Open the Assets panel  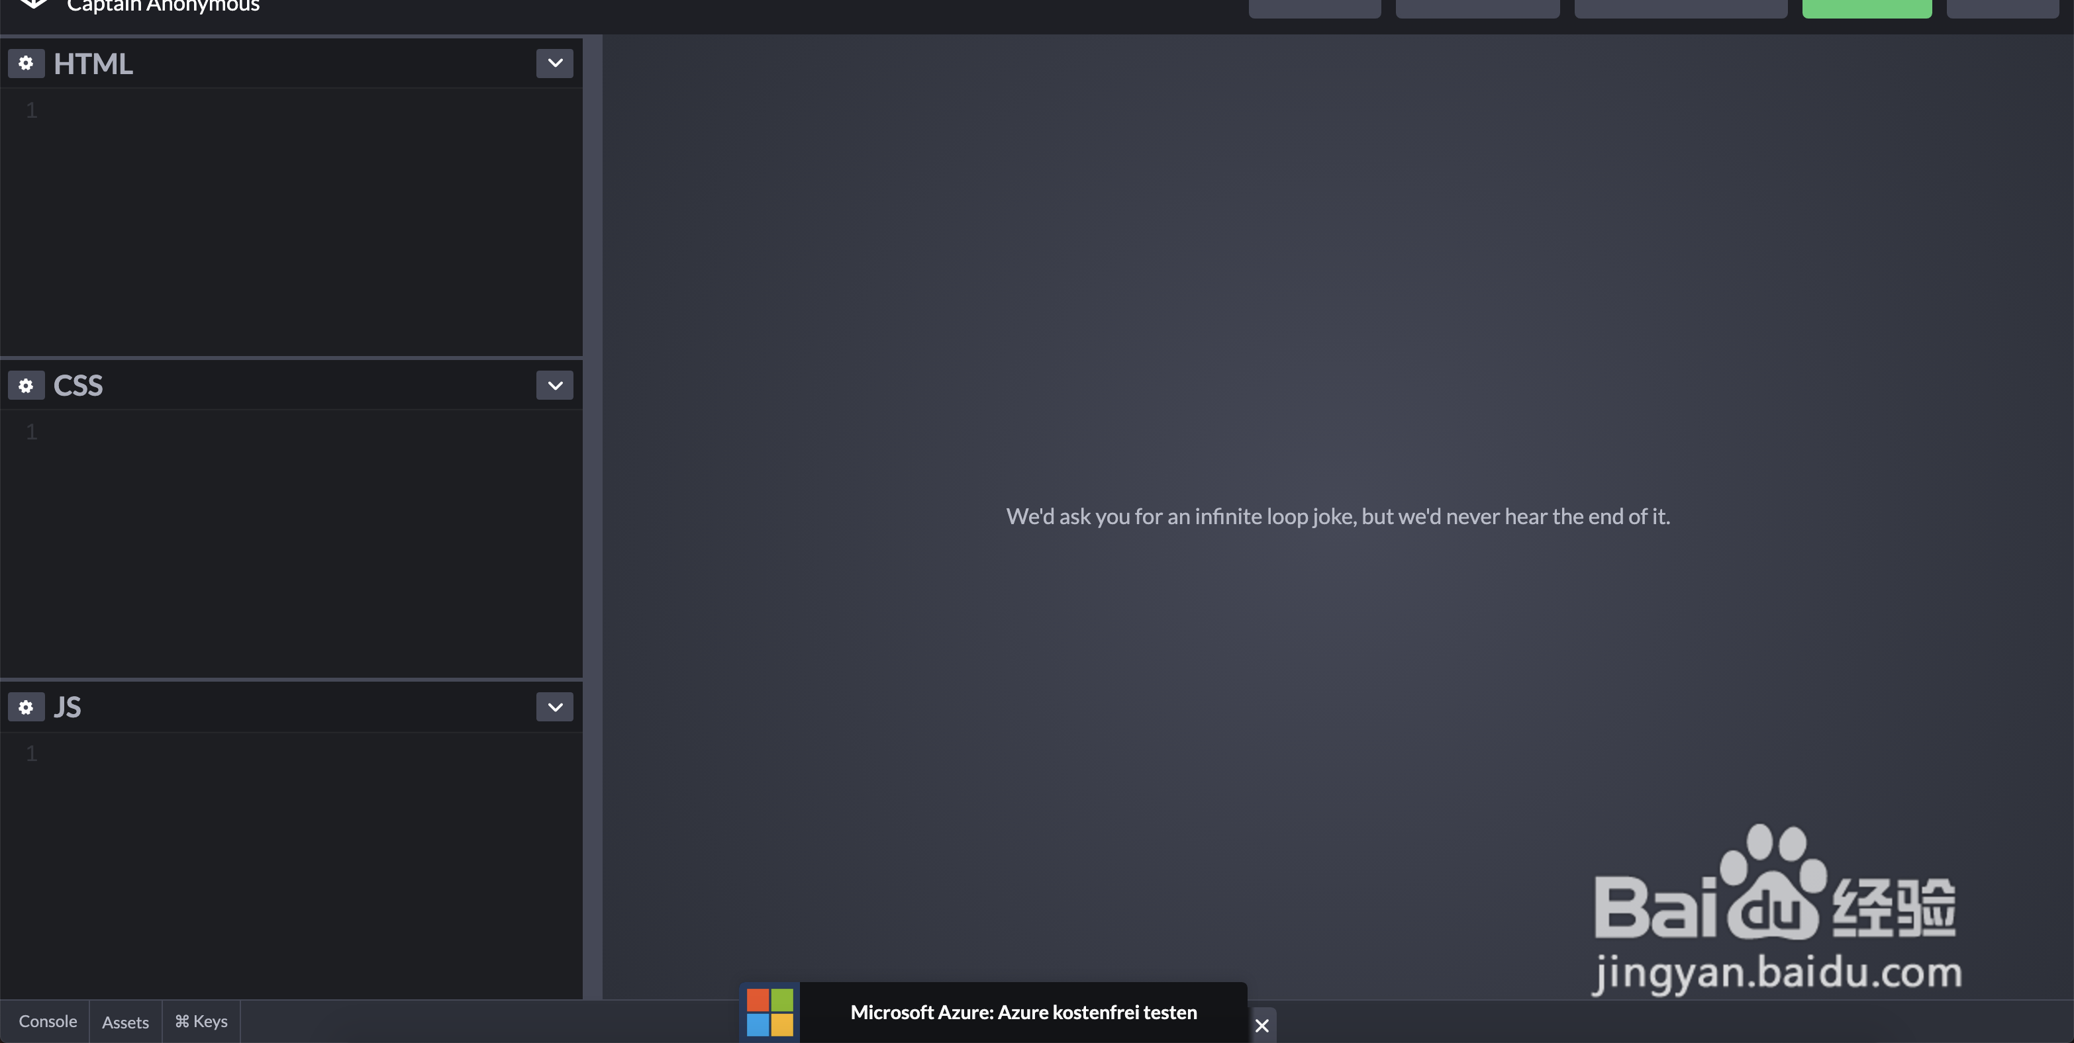click(x=126, y=1022)
